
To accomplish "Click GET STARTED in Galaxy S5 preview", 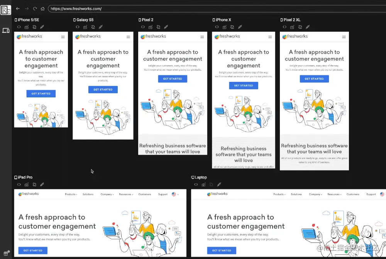I will tap(103, 89).
